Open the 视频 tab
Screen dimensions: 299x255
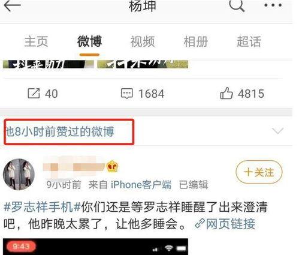point(143,41)
